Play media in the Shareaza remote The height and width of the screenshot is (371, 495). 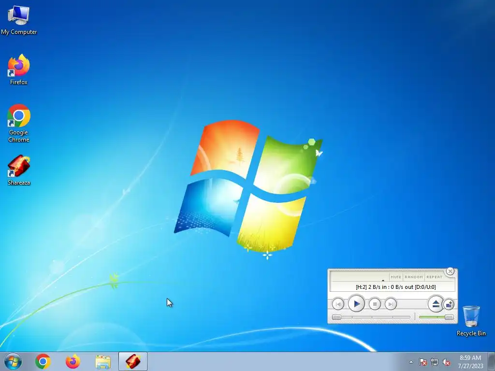(x=356, y=304)
